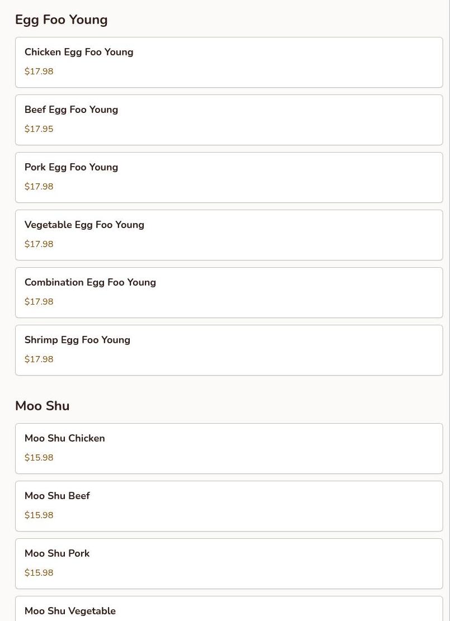This screenshot has height=621, width=461.
Task: Add Shrimp Egg Foo Young item
Action: tap(77, 340)
